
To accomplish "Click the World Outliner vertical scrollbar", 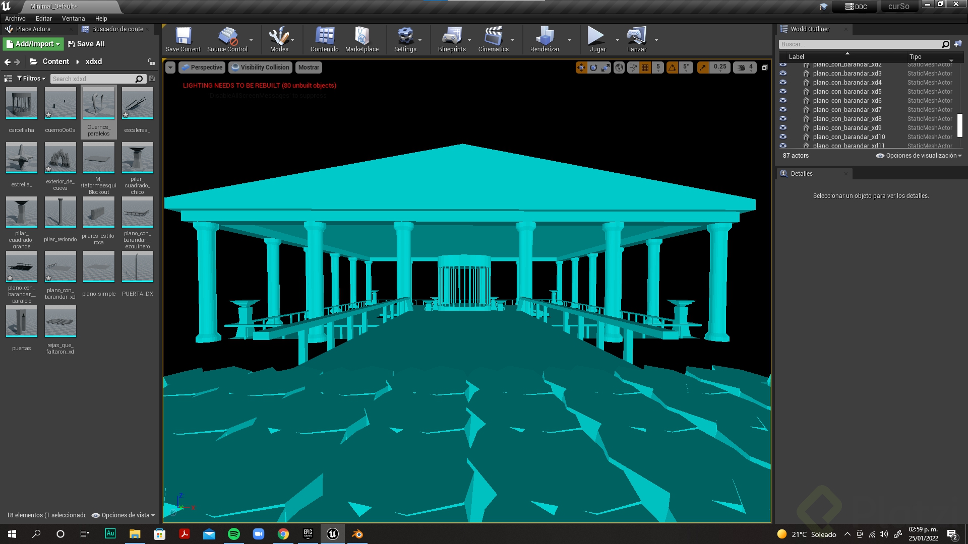I will pyautogui.click(x=960, y=125).
